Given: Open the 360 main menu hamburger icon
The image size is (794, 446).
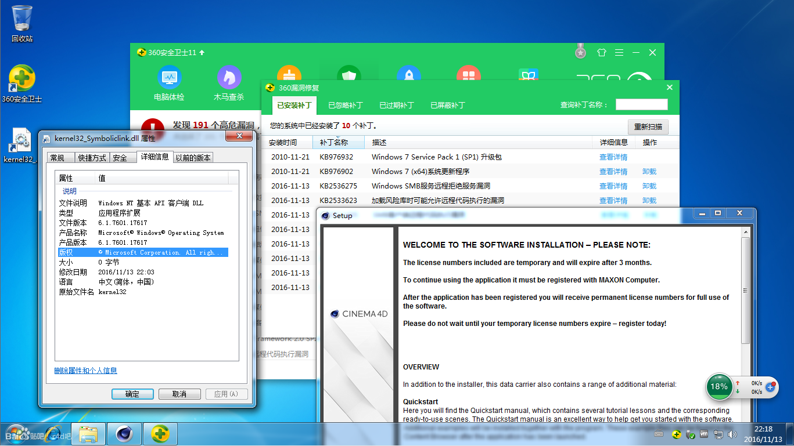Looking at the screenshot, I should 619,53.
